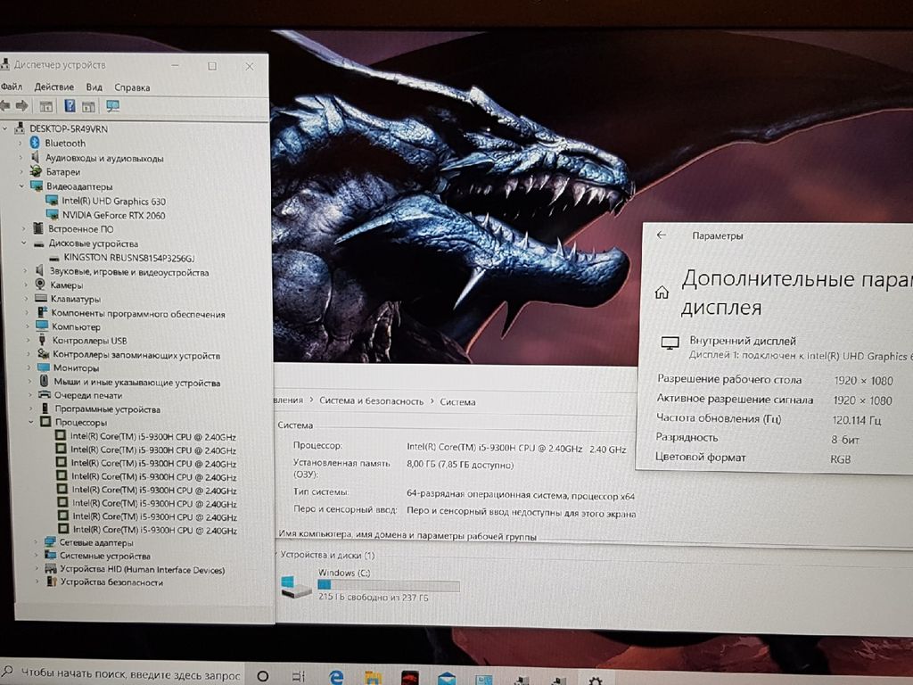This screenshot has width=913, height=685.
Task: Toggle the console tree toolbar icon
Action: click(x=46, y=106)
